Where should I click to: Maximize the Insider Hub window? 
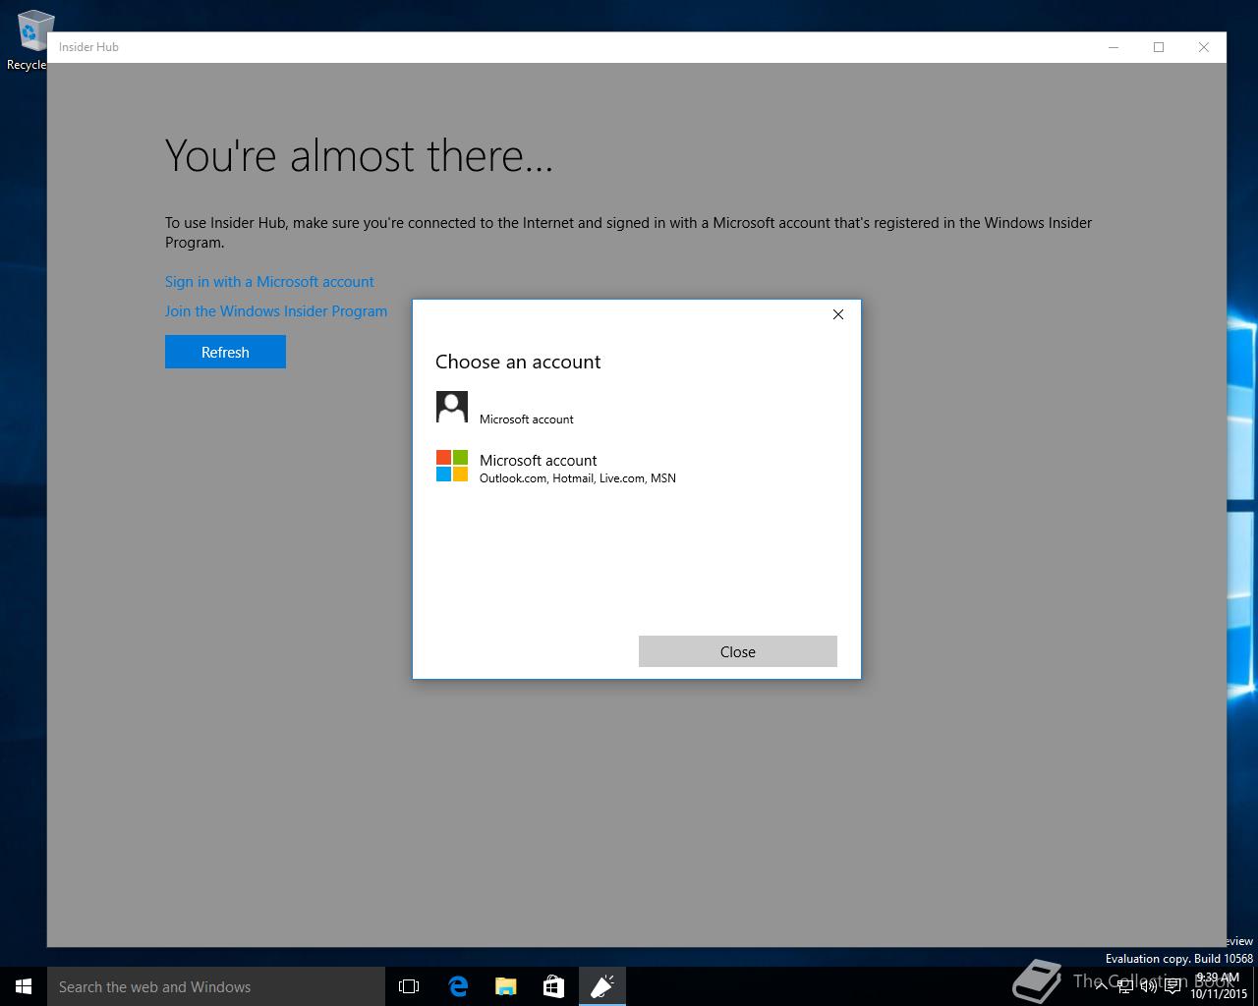1159,47
